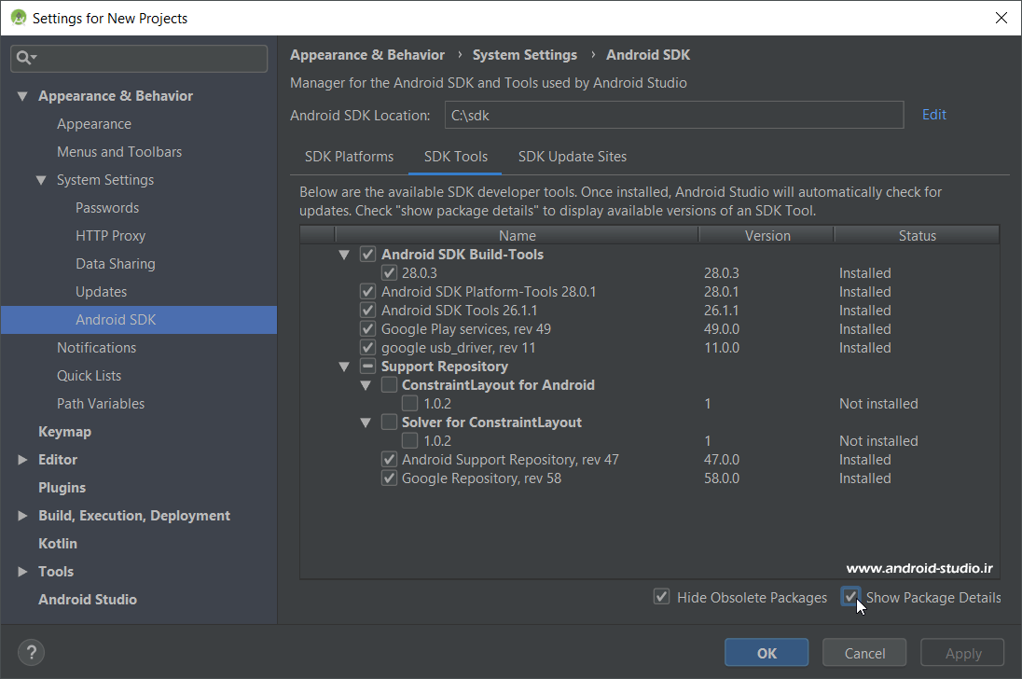Check Solver for ConstraintLayout checkbox
1022x679 pixels.
tap(389, 423)
